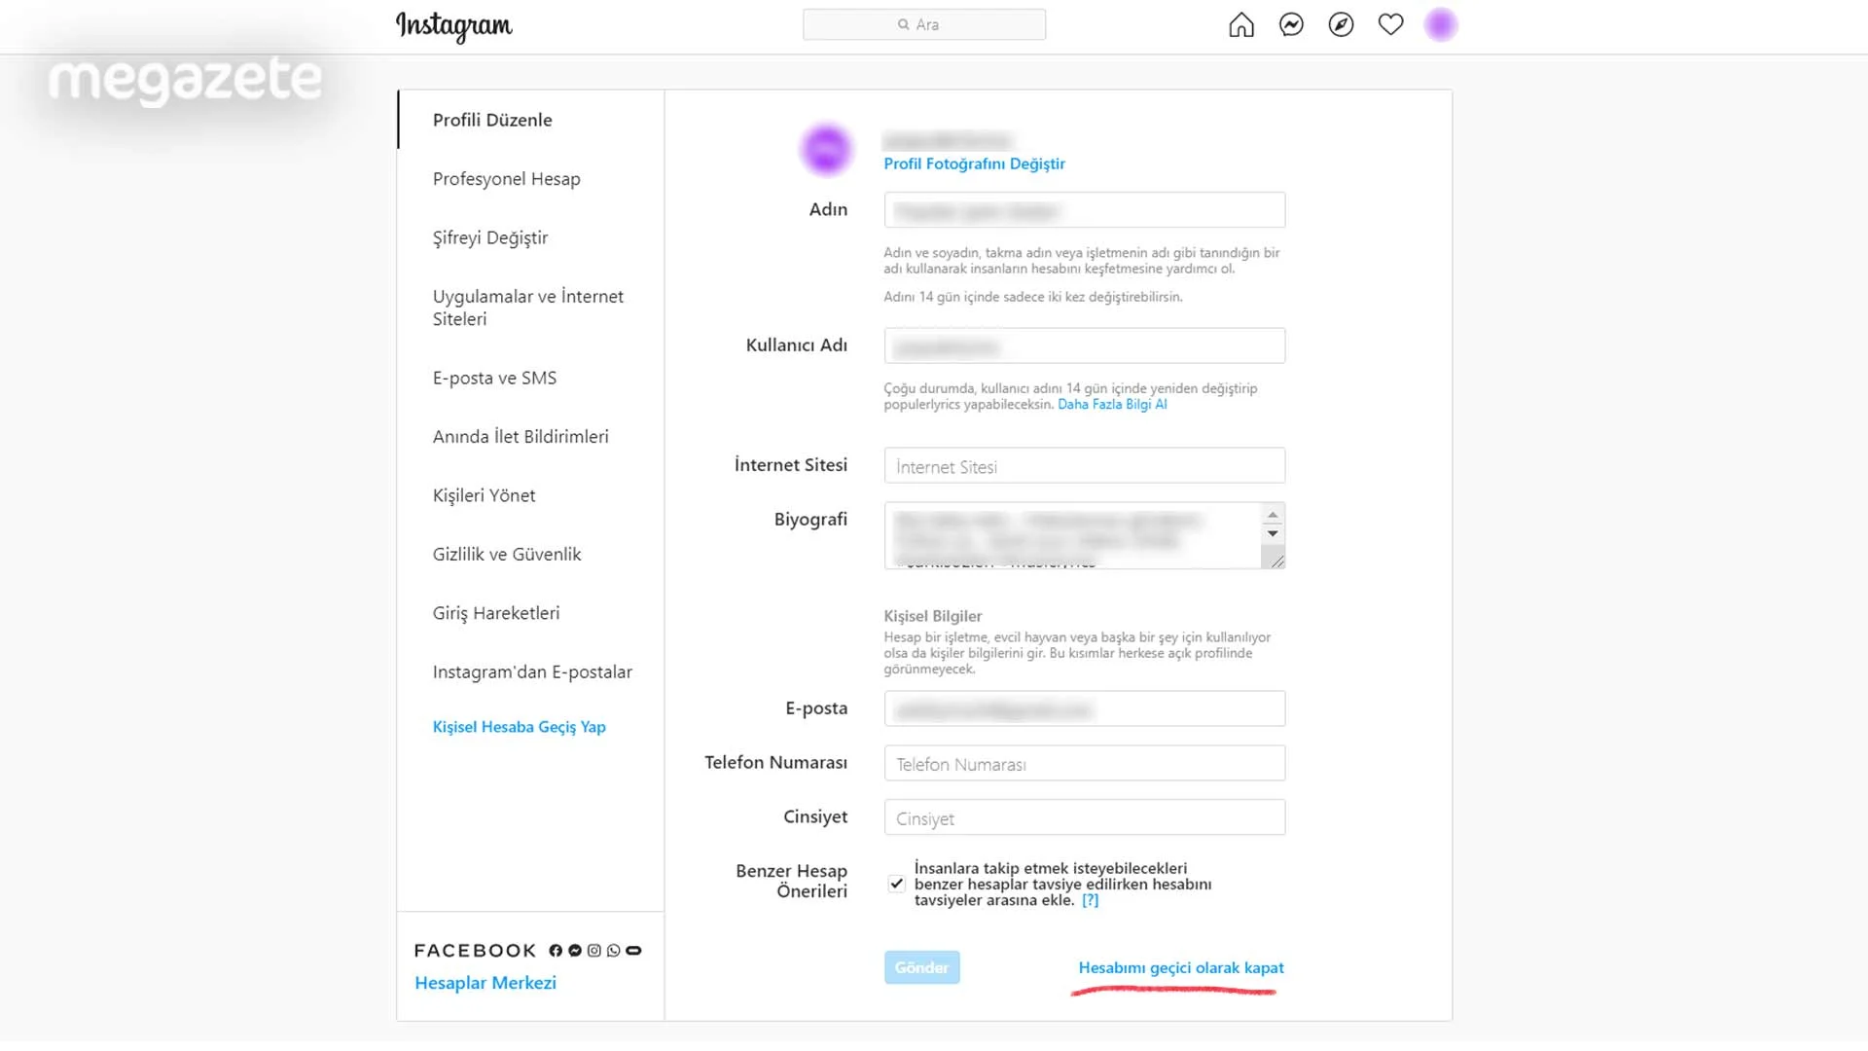Open Gizlilik ve Güvenlik section
This screenshot has height=1051, width=1868.
point(507,555)
